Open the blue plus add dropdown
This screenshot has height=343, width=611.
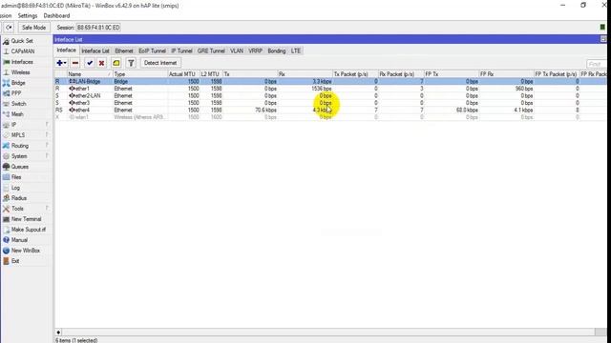click(61, 63)
